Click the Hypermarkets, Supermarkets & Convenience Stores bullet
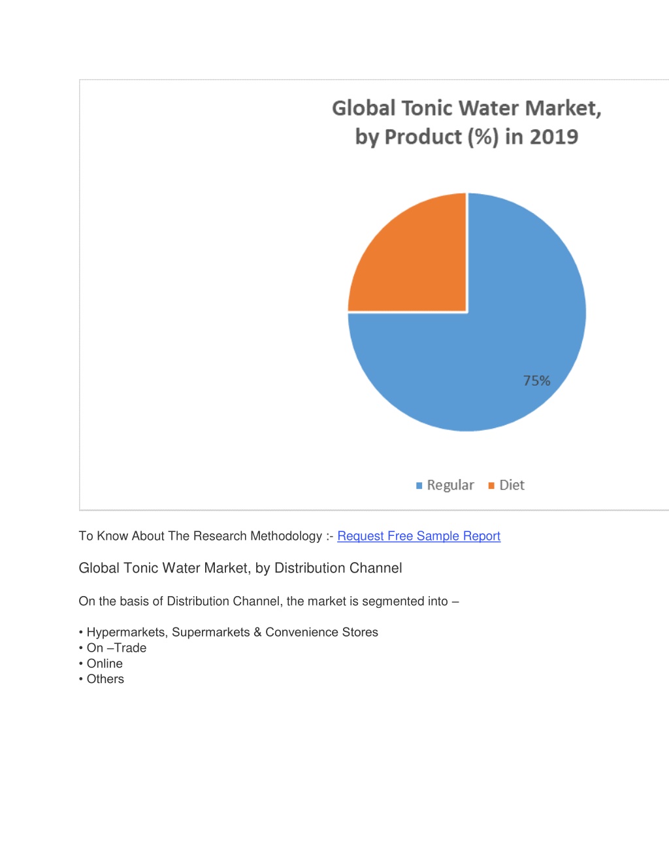The image size is (669, 866). 229,632
